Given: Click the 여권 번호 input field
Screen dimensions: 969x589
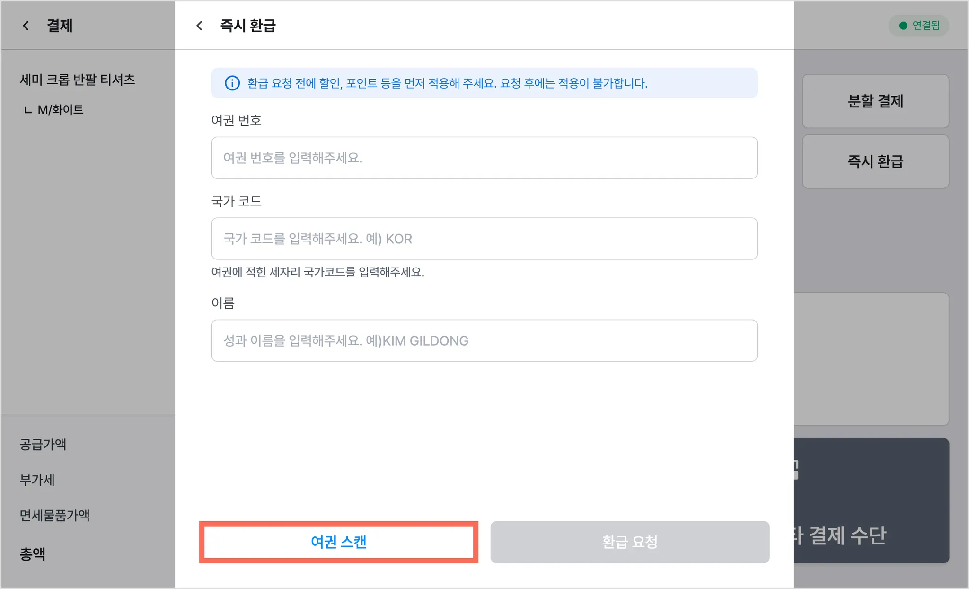Looking at the screenshot, I should click(484, 158).
